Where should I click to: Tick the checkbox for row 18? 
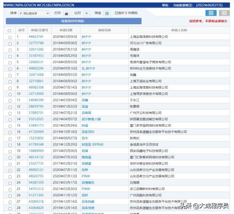tap(10, 144)
